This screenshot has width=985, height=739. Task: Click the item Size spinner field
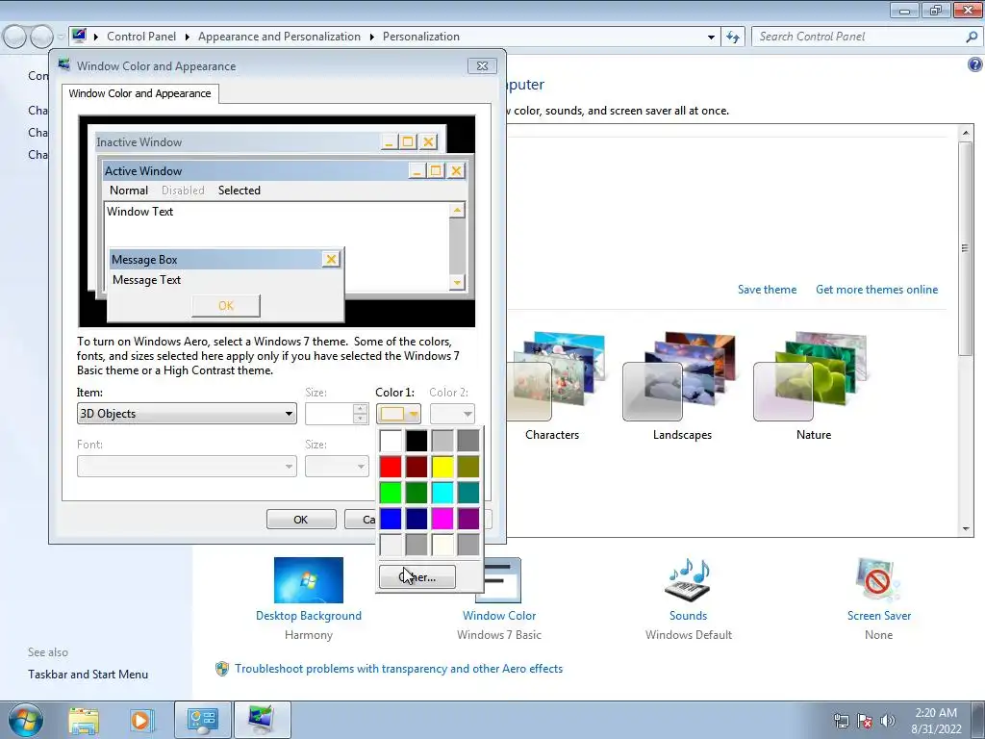330,414
